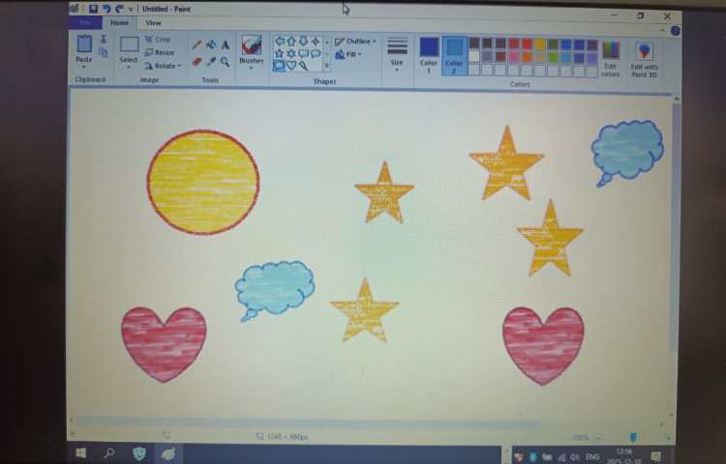The width and height of the screenshot is (726, 464).
Task: Activate the Color 2 background selector
Action: coord(454,54)
